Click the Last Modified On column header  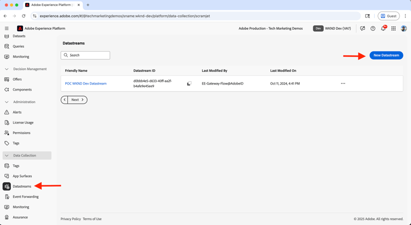click(x=283, y=71)
